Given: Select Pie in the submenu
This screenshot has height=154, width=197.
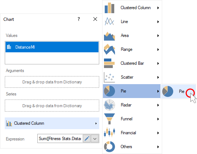Looking at the screenshot, I should click(178, 91).
